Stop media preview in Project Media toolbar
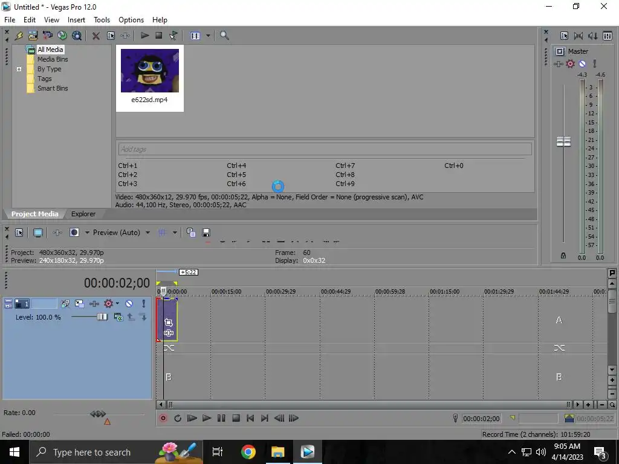The width and height of the screenshot is (619, 464). [159, 36]
